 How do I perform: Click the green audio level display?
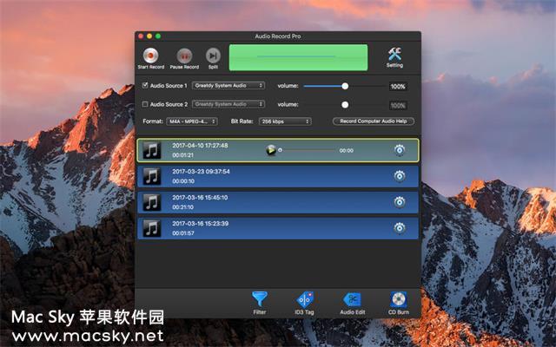[x=298, y=57]
